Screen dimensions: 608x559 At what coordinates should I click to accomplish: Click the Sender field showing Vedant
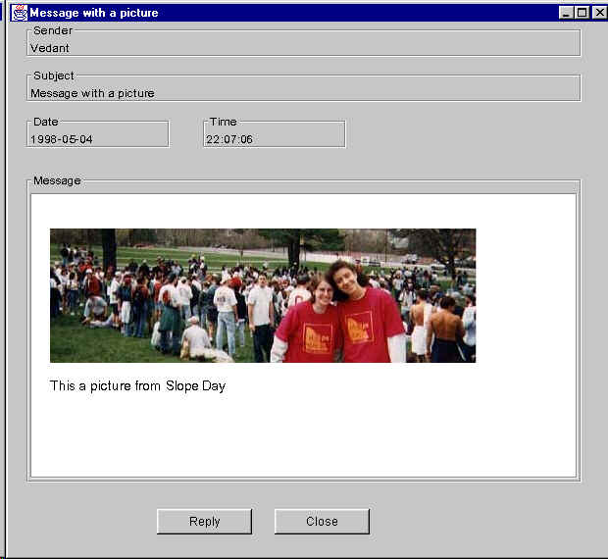click(304, 47)
